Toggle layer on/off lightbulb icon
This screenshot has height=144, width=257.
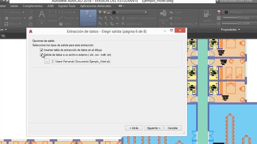click(x=100, y=12)
